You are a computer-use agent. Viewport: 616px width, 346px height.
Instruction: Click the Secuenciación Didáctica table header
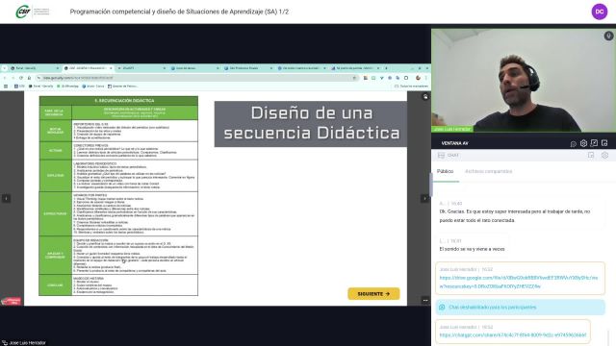pyautogui.click(x=118, y=101)
